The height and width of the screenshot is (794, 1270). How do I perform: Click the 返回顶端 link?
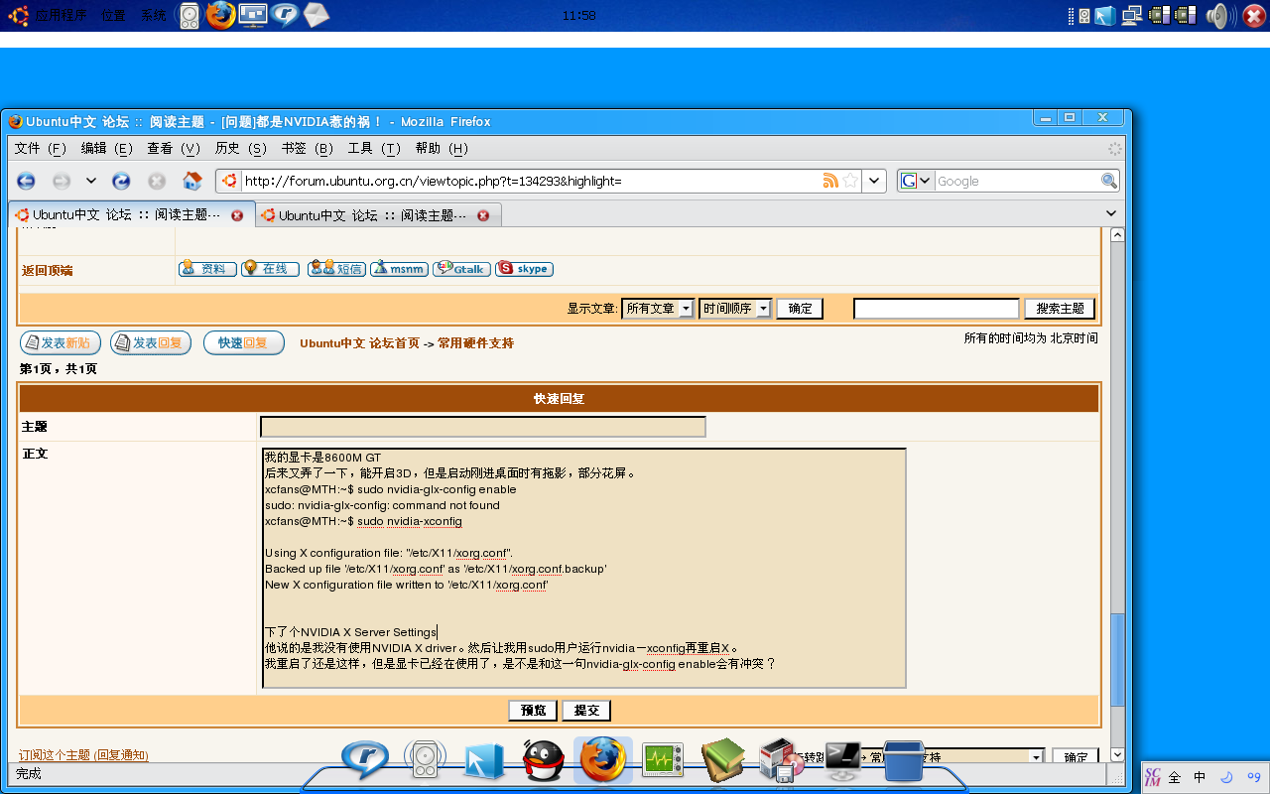coord(47,271)
